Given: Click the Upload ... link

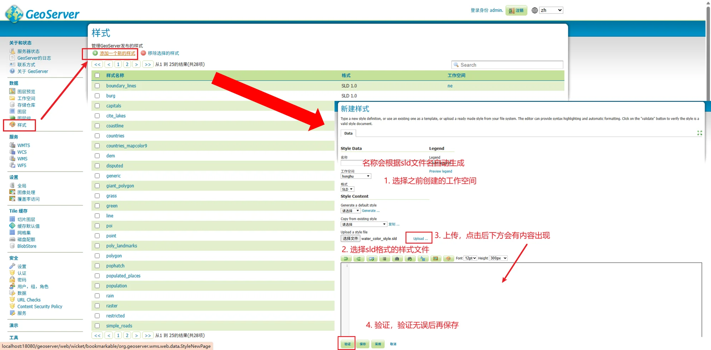Looking at the screenshot, I should [x=420, y=239].
